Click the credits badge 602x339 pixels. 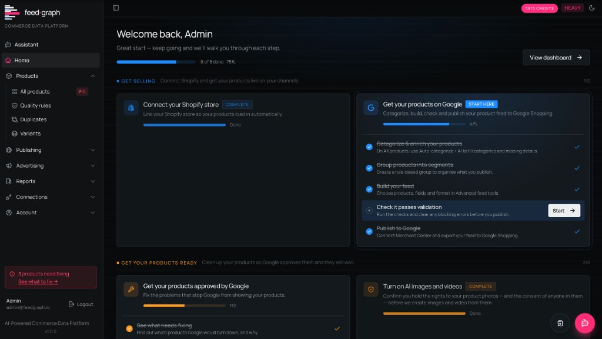(540, 8)
